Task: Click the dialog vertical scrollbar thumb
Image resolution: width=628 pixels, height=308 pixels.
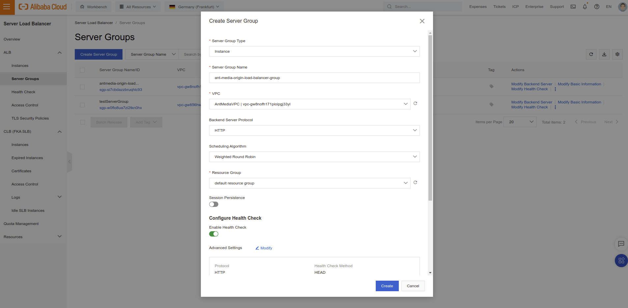Action: [x=430, y=118]
